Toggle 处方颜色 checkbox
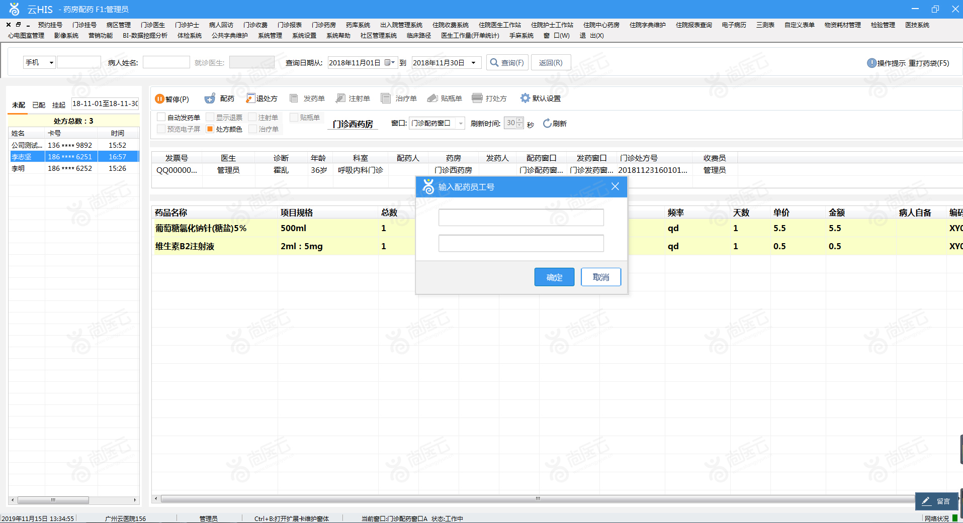963x523 pixels. tap(210, 129)
